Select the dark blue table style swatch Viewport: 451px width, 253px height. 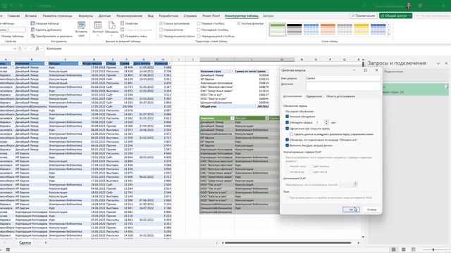378,30
